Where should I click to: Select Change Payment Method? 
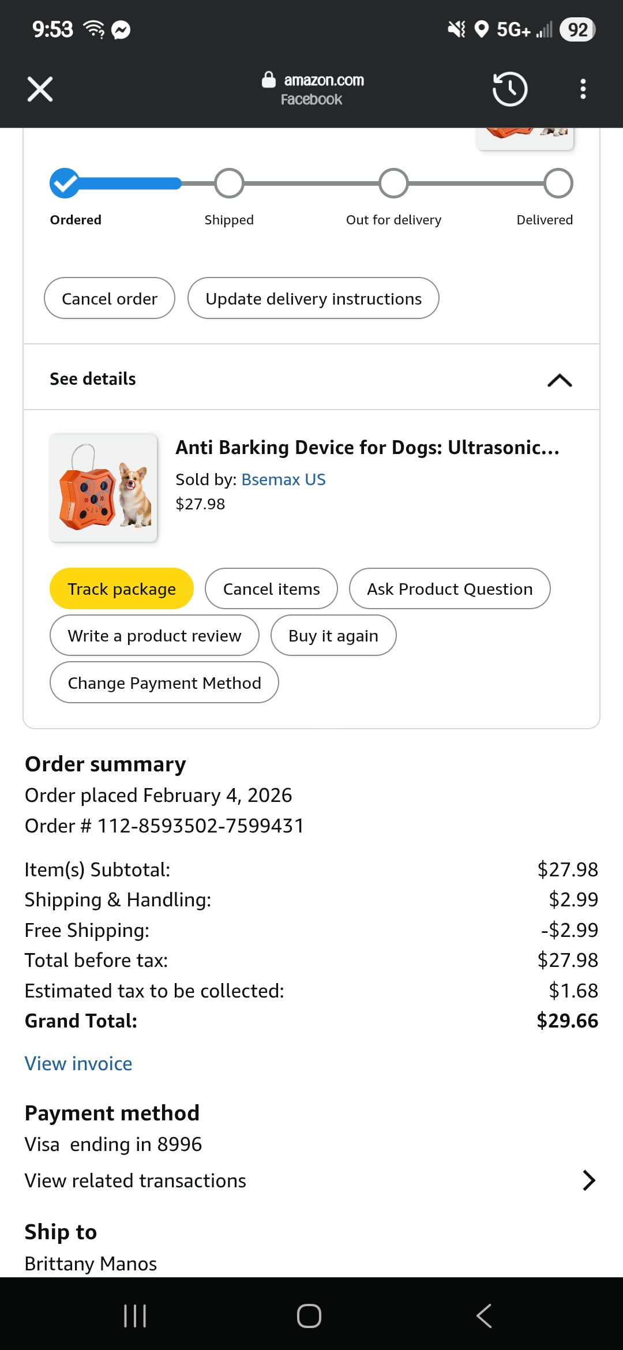[164, 682]
